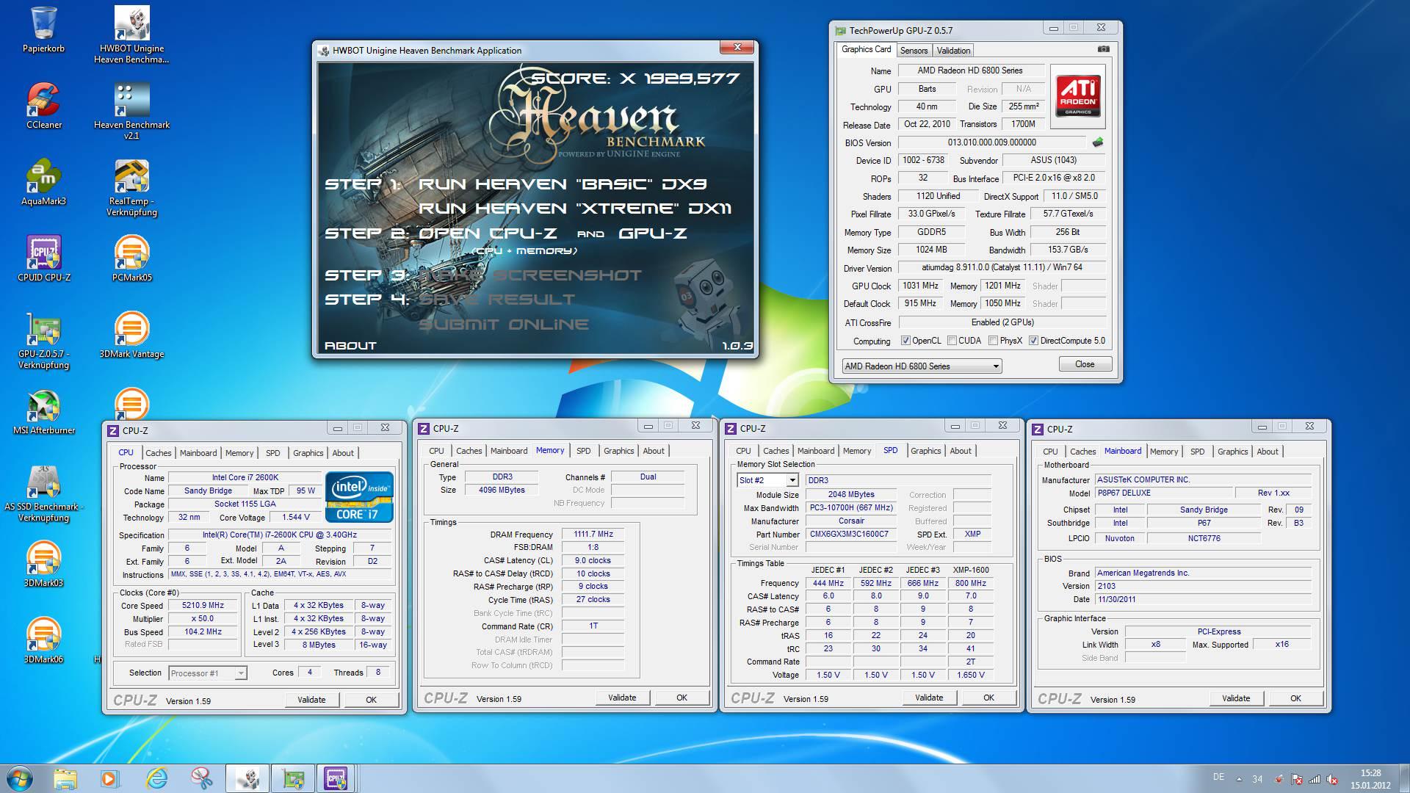Launch Windows Media Player taskbar icon
1410x793 pixels.
pos(109,778)
